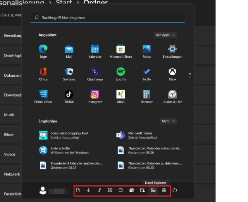Open Thunderbird Kalender ausblenden.j... file, right column
248x202 pixels.
click(x=149, y=165)
